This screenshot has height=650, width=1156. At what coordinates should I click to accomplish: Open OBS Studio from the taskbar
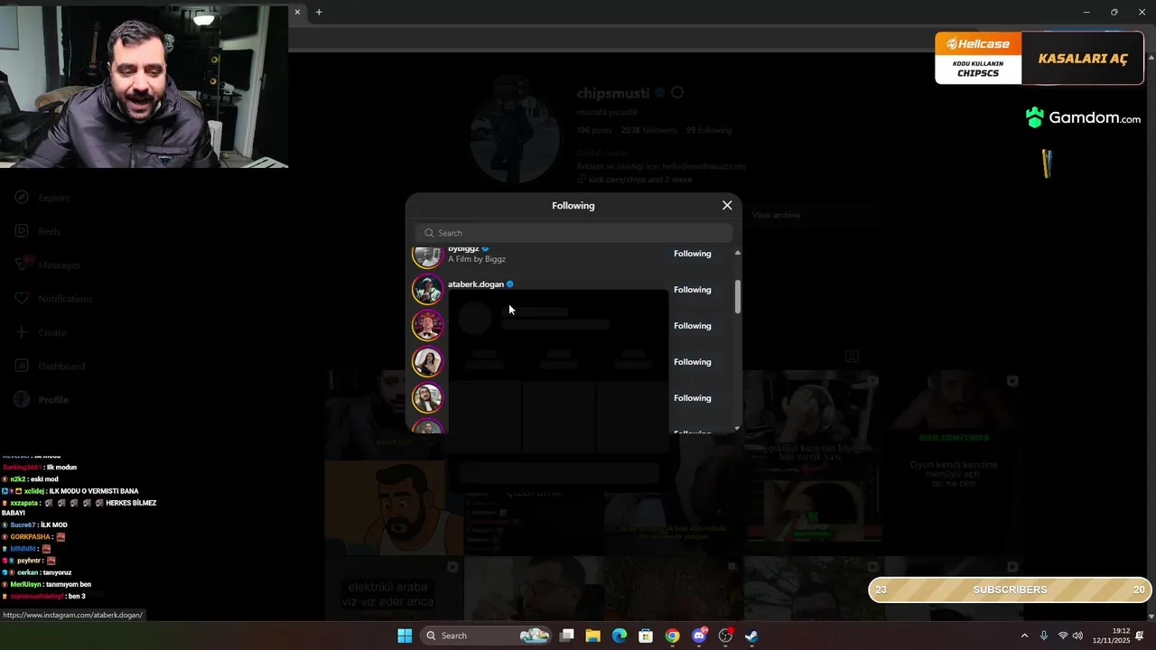725,636
